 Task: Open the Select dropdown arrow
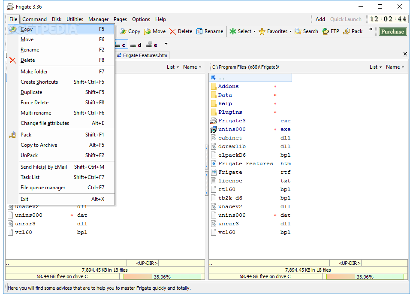(x=254, y=32)
